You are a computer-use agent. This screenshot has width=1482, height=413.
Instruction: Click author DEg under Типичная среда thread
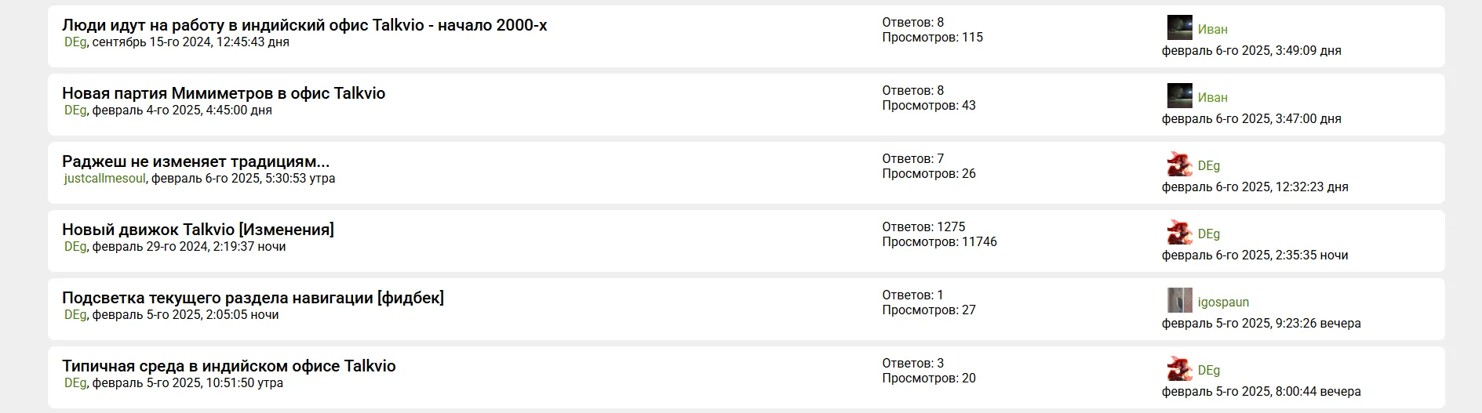(75, 383)
